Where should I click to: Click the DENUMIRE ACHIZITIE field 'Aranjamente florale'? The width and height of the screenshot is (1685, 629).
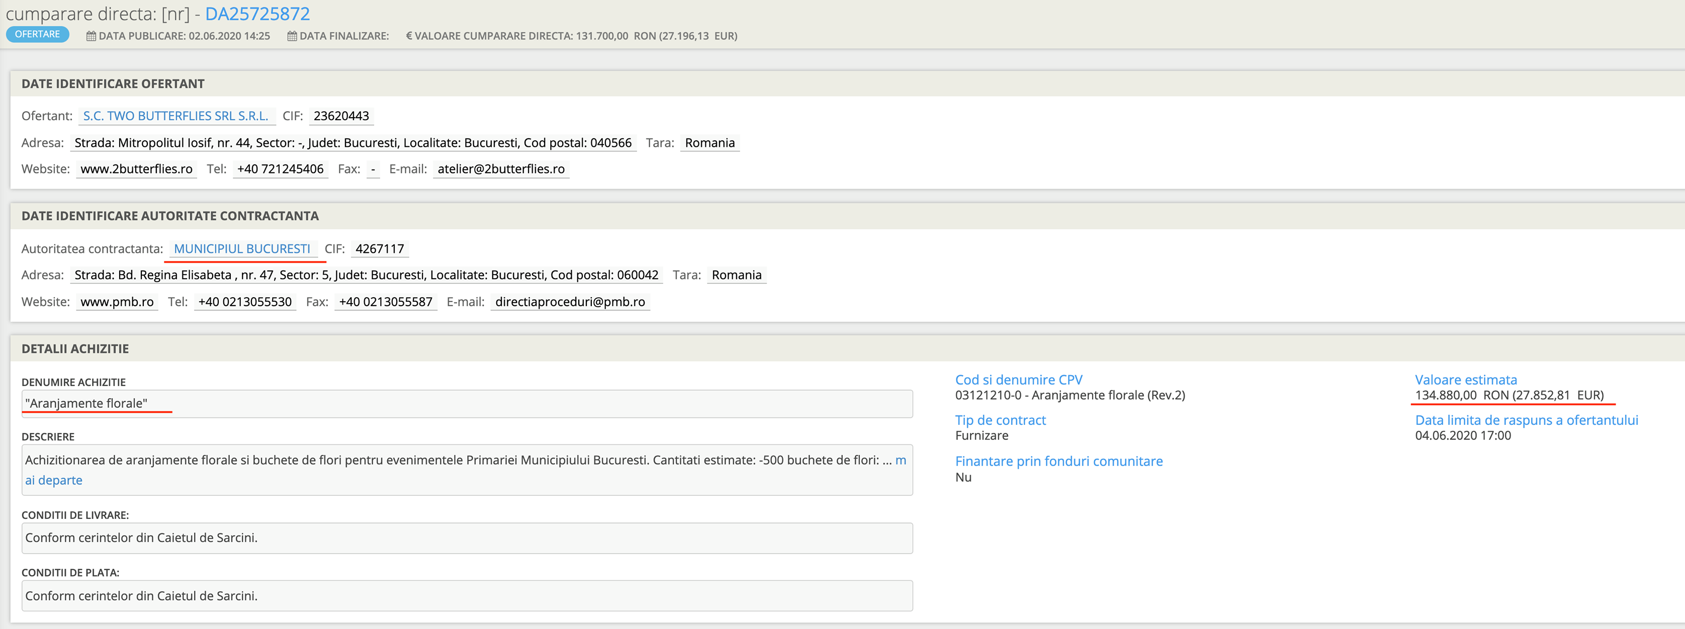click(x=467, y=404)
